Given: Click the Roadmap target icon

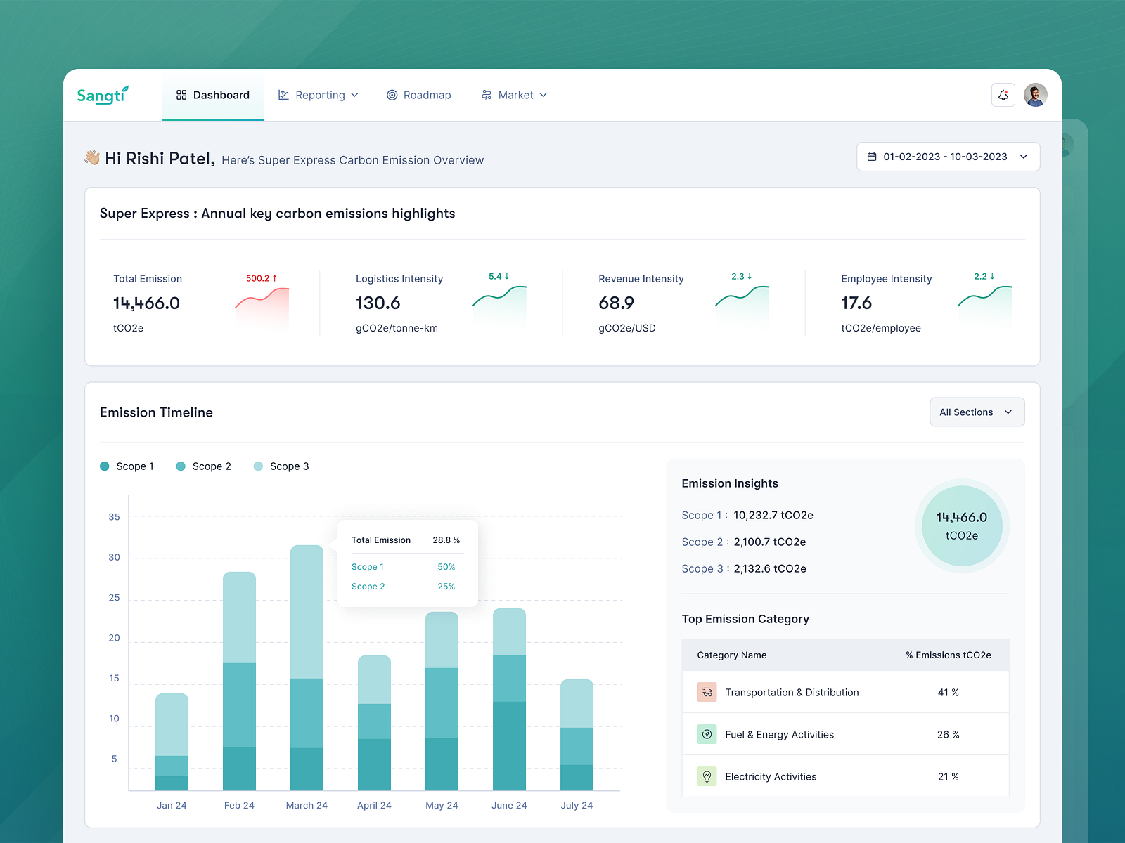Looking at the screenshot, I should pyautogui.click(x=392, y=95).
